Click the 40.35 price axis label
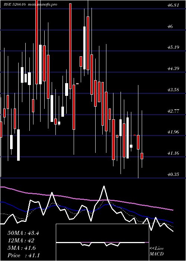186x261 pixels. pyautogui.click(x=173, y=174)
